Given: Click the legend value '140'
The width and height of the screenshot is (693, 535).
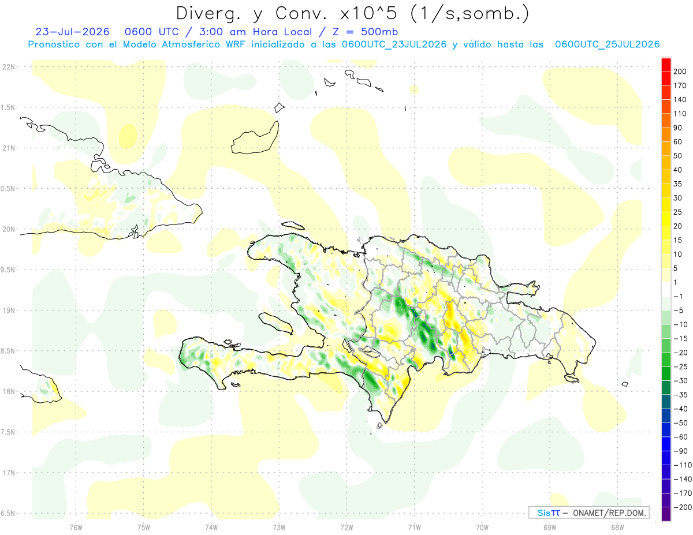Looking at the screenshot, I should click(x=680, y=100).
